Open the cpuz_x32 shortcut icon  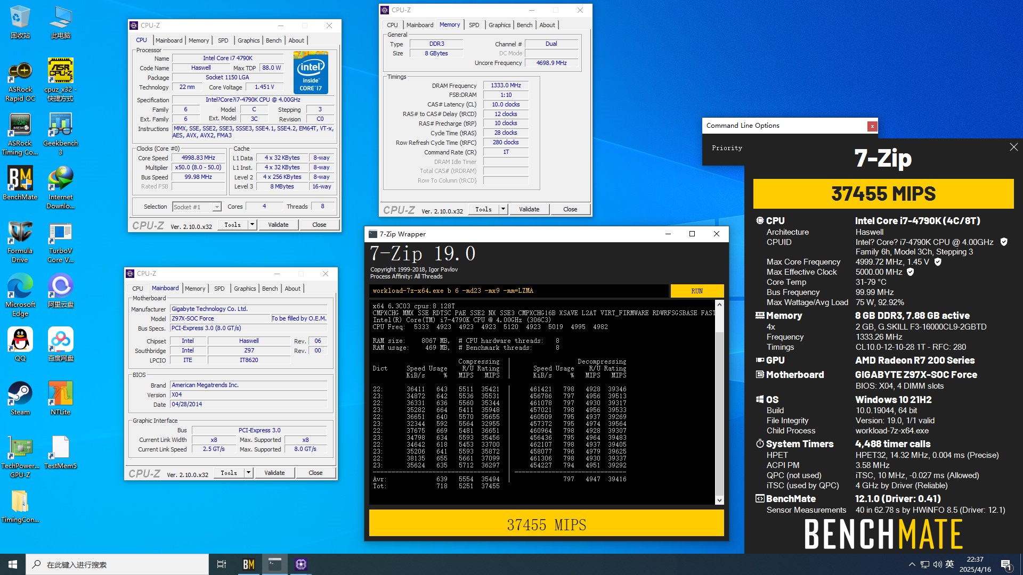[61, 80]
